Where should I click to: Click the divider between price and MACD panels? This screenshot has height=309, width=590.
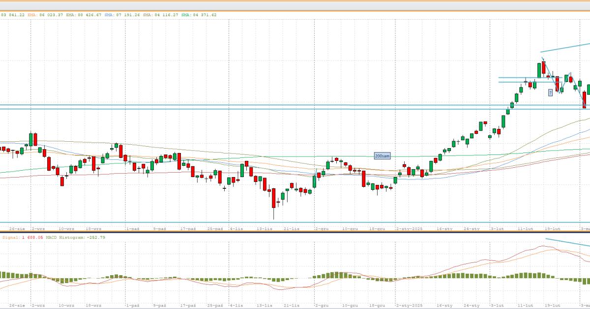295,232
